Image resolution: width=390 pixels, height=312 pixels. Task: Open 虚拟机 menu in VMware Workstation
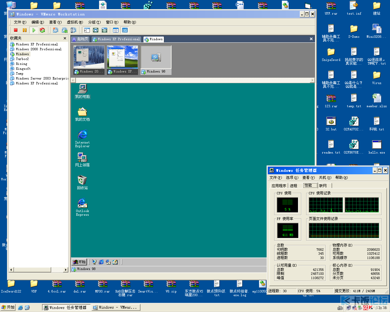click(x=75, y=22)
